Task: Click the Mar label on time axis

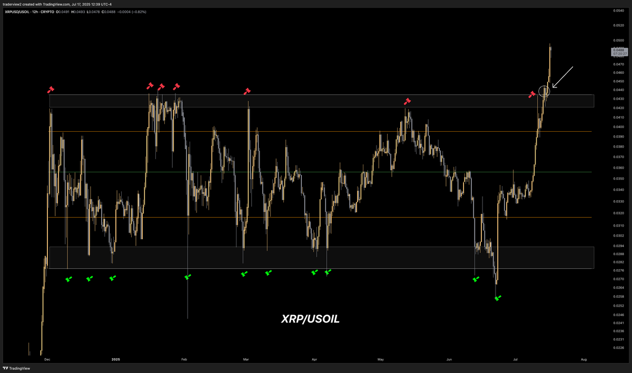Action: click(x=245, y=359)
